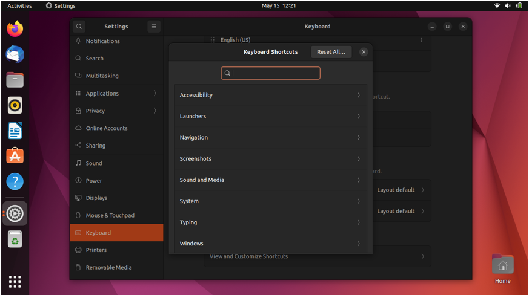Open the Settings hamburger menu

click(154, 26)
